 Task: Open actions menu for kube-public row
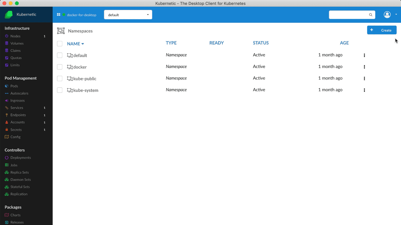click(364, 78)
